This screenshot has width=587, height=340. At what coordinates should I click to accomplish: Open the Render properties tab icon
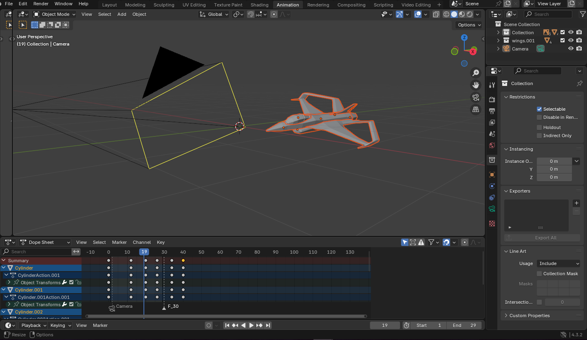[x=492, y=99]
